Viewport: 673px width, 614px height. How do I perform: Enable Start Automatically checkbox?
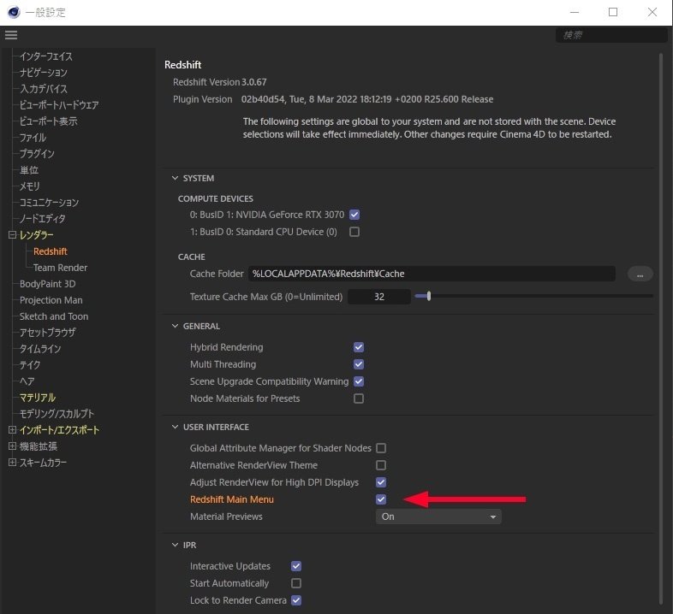point(296,583)
